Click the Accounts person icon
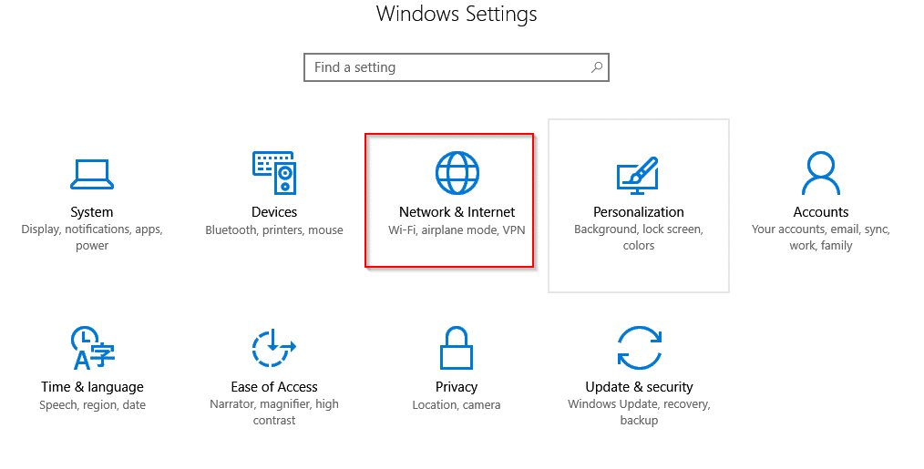 point(821,173)
